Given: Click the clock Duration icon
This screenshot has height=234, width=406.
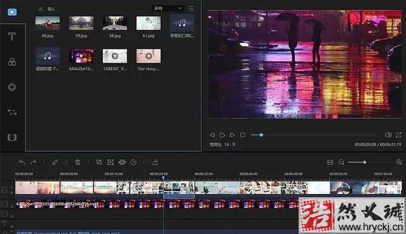Looking at the screenshot, I should 133,162.
